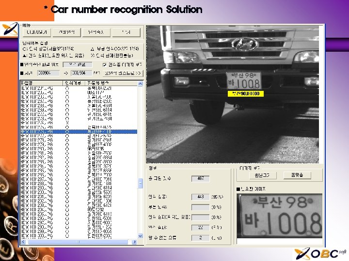Click the horizontal scroll right arrow under the list

click(x=134, y=242)
